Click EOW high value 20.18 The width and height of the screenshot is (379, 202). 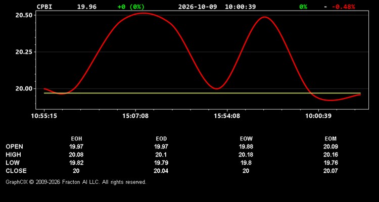tap(246, 155)
